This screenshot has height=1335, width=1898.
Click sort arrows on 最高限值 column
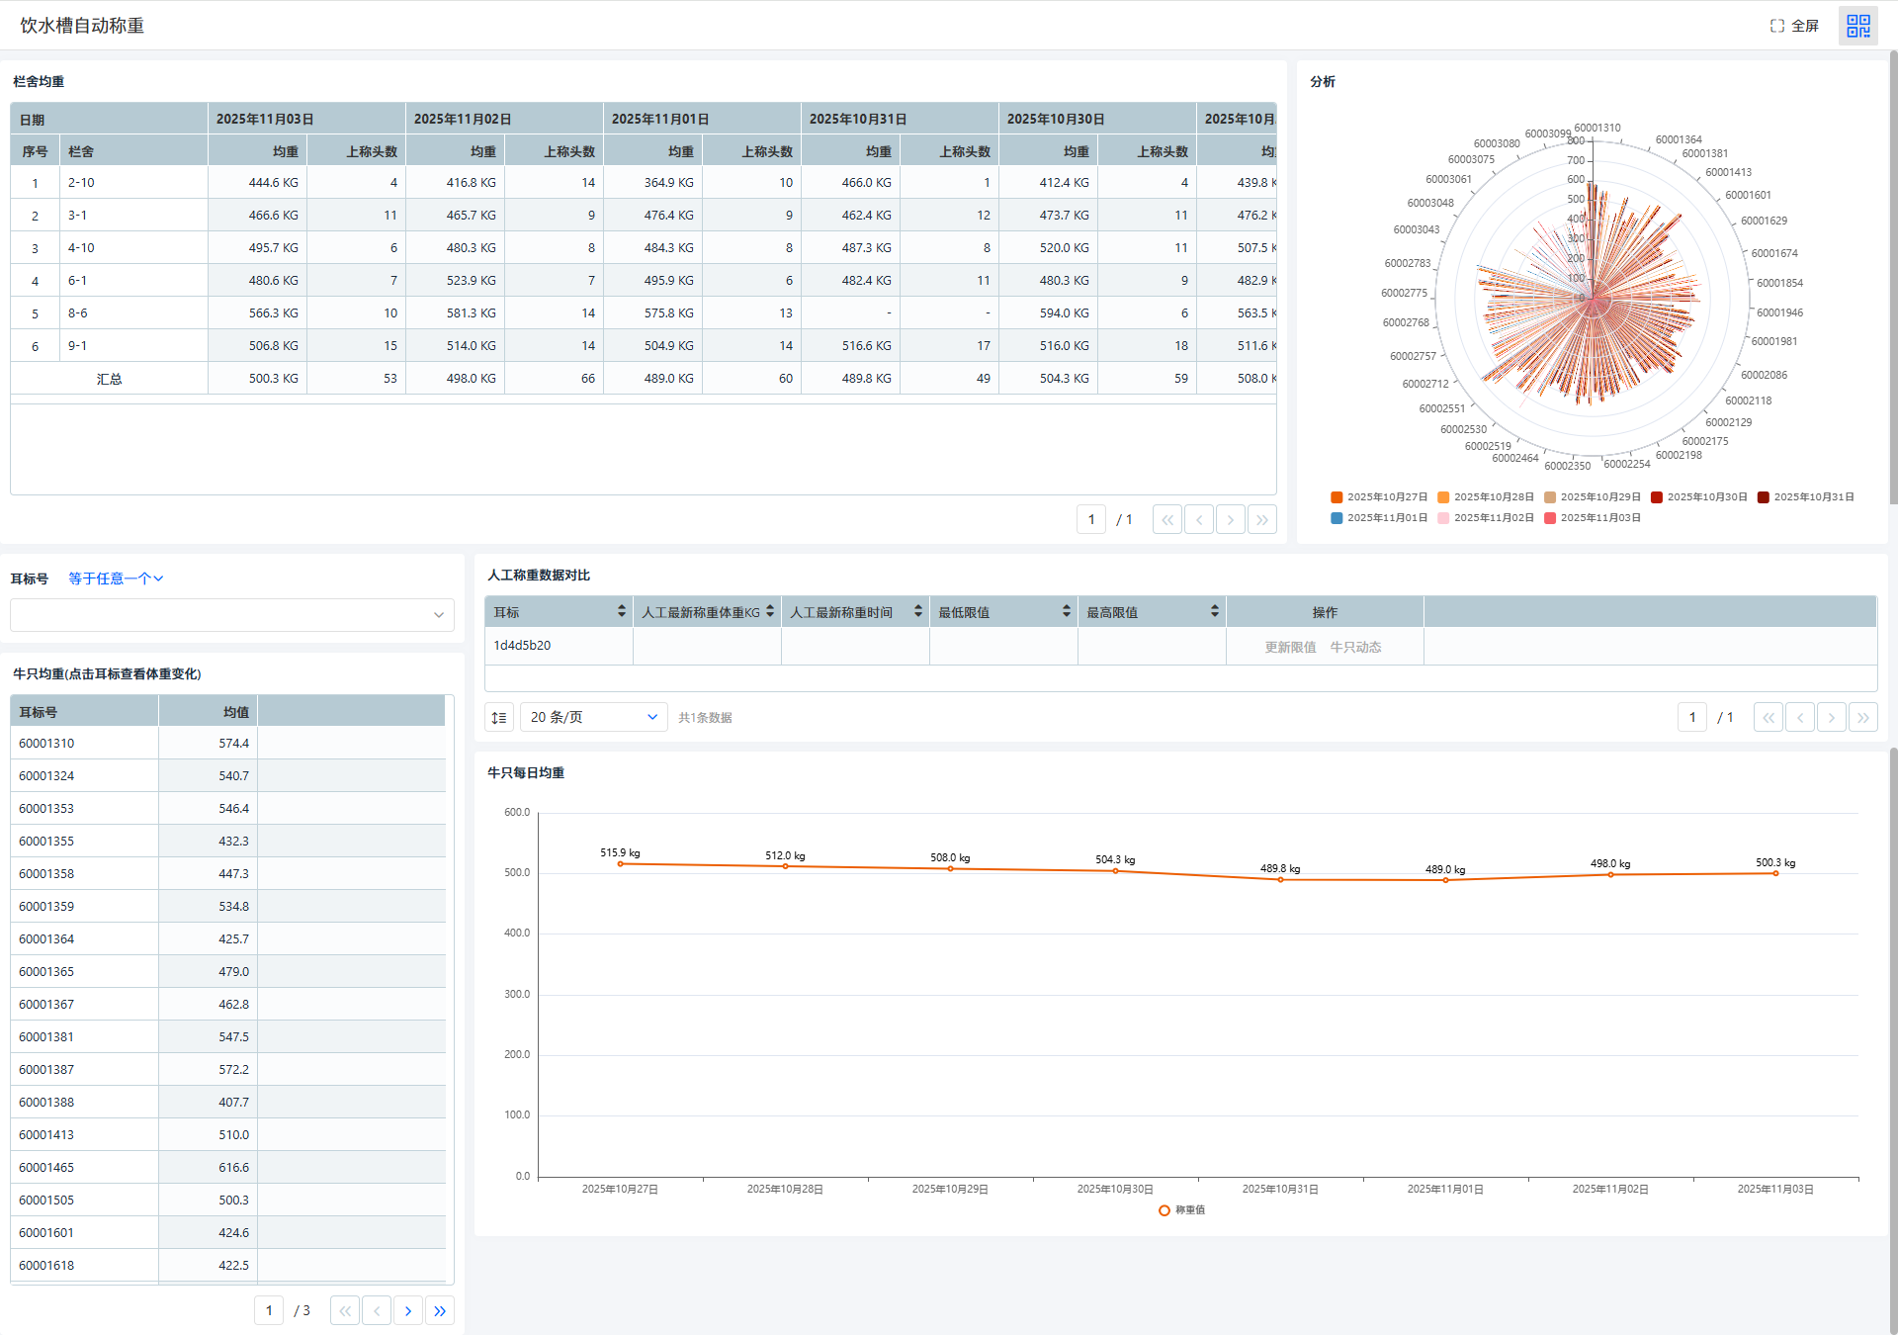1214,611
